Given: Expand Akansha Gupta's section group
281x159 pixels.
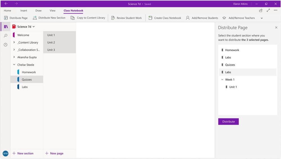Looking at the screenshot, I should point(14,57).
